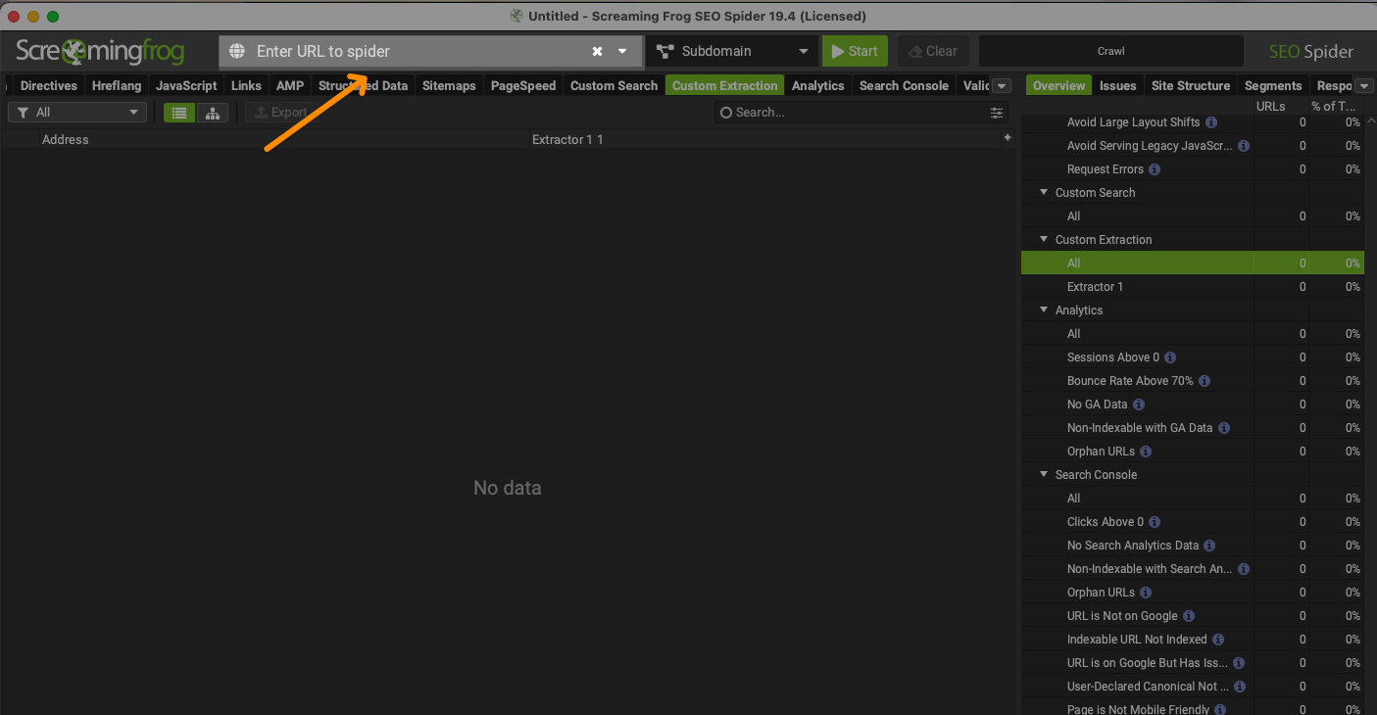The width and height of the screenshot is (1377, 715).
Task: Open the Site Structure tab
Action: click(1191, 85)
